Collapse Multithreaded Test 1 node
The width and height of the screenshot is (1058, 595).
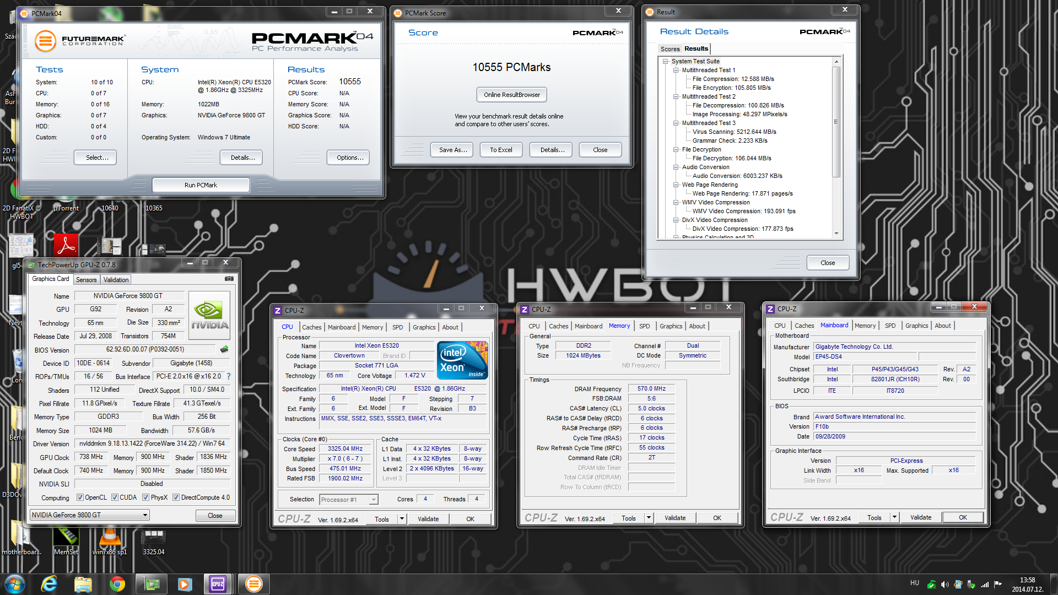click(x=676, y=70)
